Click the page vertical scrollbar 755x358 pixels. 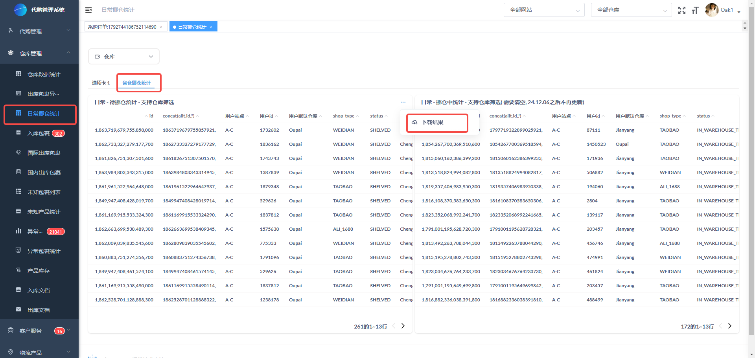pos(751,177)
